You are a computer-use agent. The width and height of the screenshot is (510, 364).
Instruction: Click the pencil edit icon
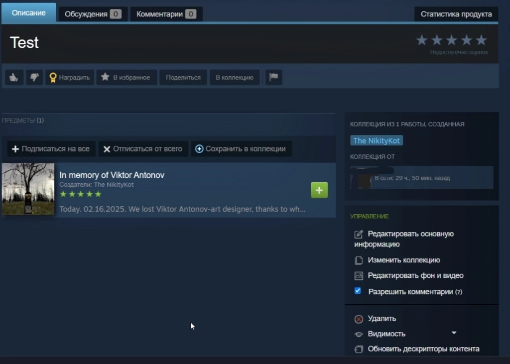[359, 234]
